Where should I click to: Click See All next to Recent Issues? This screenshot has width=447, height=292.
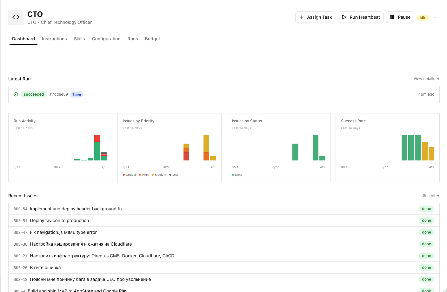pyautogui.click(x=431, y=195)
